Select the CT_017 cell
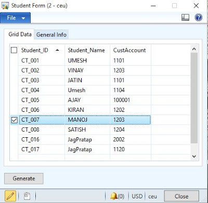Screen dimensions: 208x203 (x=42, y=149)
